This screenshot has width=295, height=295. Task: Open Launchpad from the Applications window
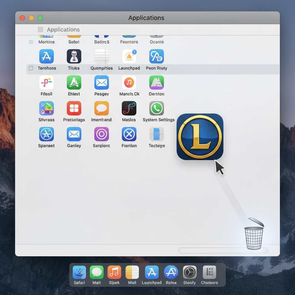[129, 56]
